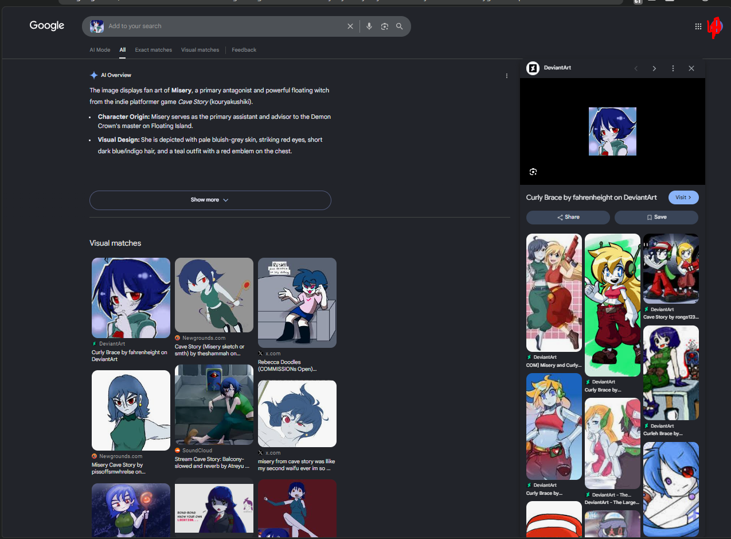Viewport: 731px width, 539px height.
Task: Click the Google logo
Action: (x=47, y=25)
